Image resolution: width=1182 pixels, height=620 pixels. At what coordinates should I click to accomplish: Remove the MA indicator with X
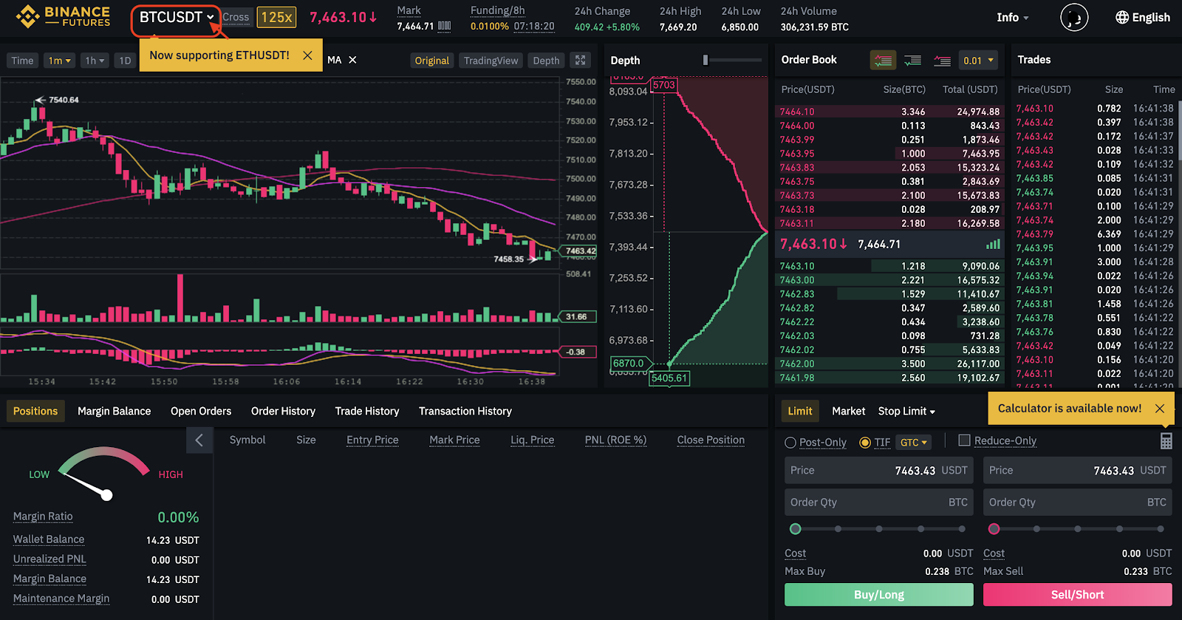(352, 60)
